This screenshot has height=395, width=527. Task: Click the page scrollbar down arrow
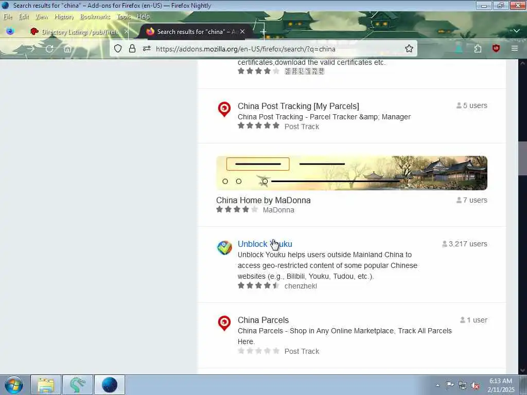[523, 370]
